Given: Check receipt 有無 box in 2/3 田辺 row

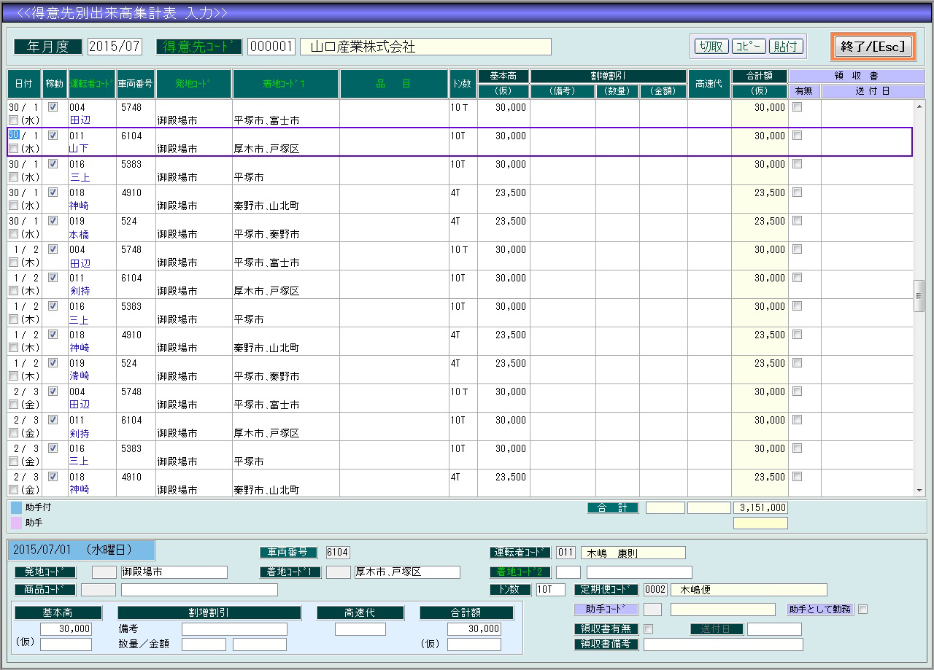Looking at the screenshot, I should (797, 391).
